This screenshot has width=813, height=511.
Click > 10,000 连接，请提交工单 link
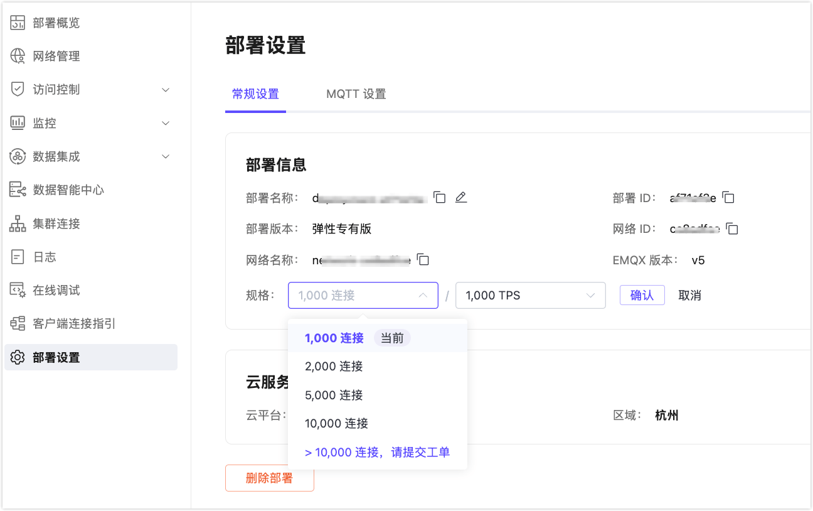click(378, 453)
